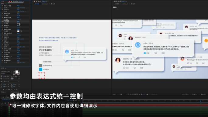208x117 pixels.
Task: Open the 经典3D renderer dropdown
Action: 196,94
